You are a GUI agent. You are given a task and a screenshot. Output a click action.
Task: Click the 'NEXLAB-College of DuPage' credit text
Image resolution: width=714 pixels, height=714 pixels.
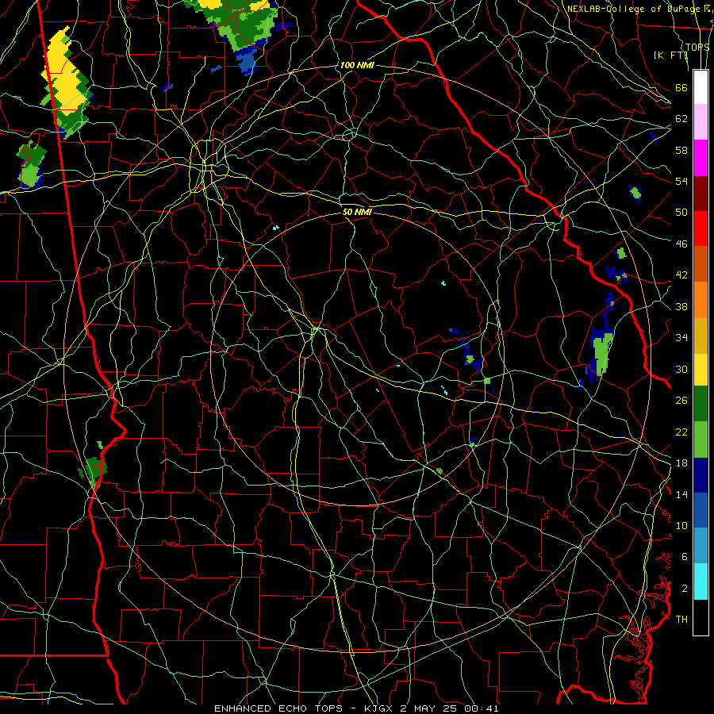pyautogui.click(x=634, y=9)
